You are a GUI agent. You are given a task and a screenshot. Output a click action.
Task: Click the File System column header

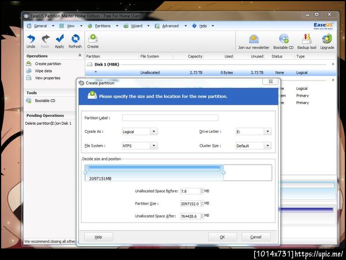[x=149, y=56]
